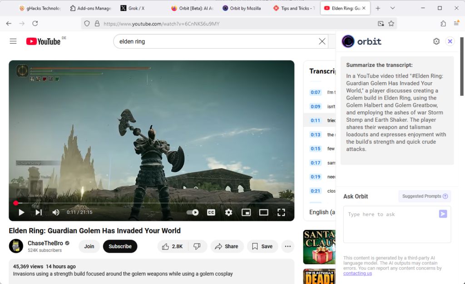Open Orbit settings gear
The width and height of the screenshot is (465, 284).
pos(436,41)
